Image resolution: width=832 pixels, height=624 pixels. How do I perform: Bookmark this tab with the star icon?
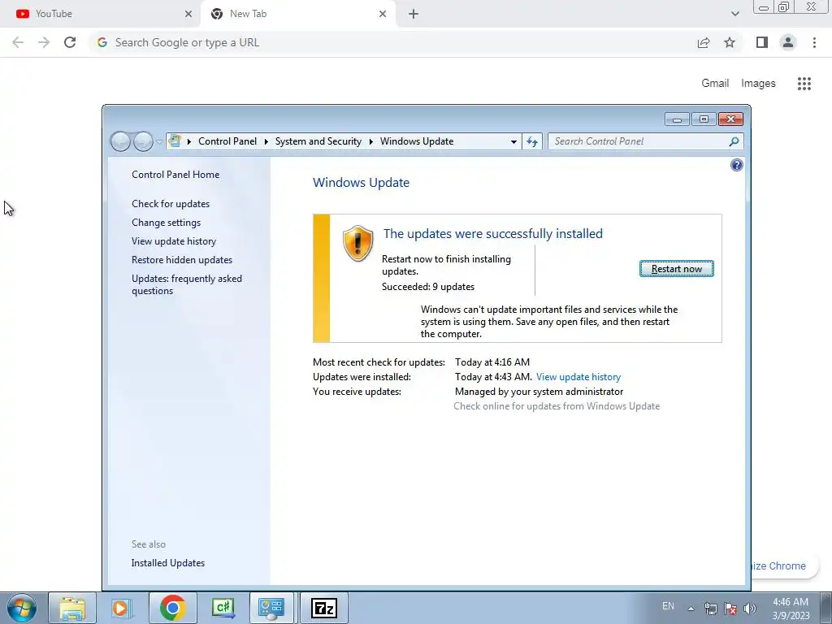point(730,42)
